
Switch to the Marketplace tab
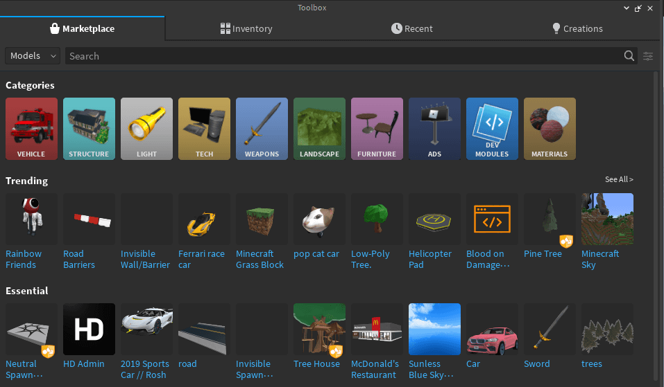(x=82, y=28)
